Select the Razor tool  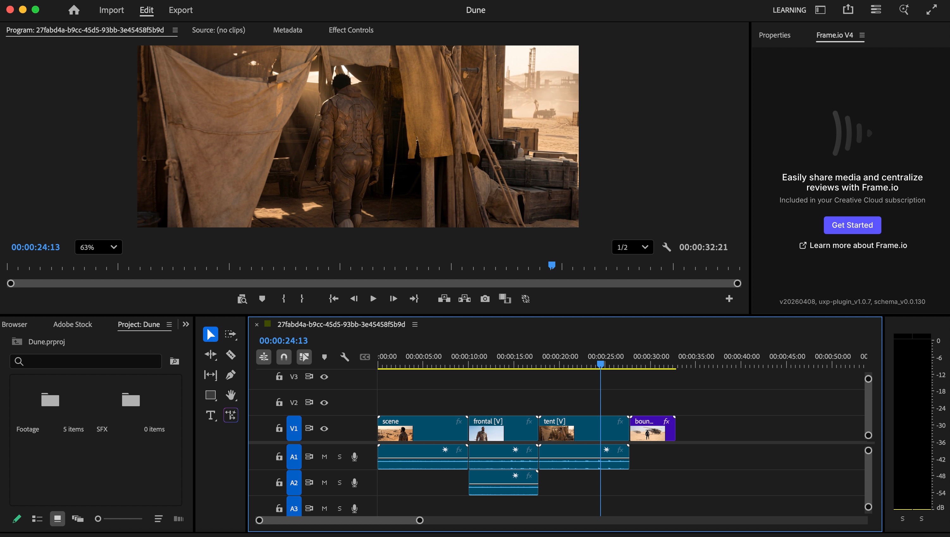tap(231, 355)
